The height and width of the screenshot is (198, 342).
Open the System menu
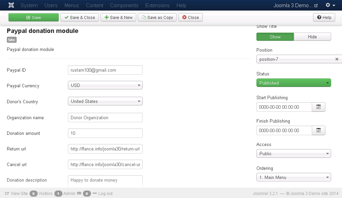[29, 5]
